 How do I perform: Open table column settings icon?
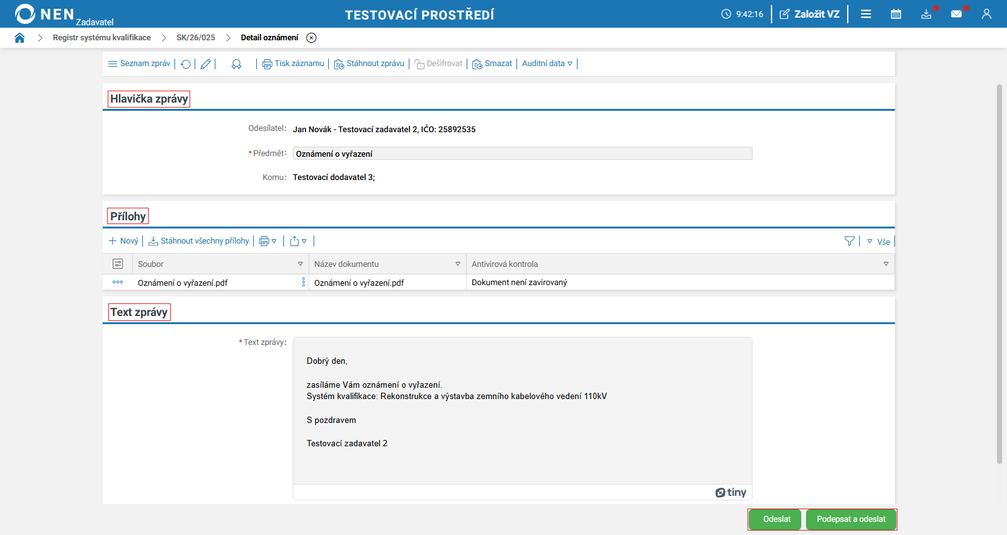point(118,264)
